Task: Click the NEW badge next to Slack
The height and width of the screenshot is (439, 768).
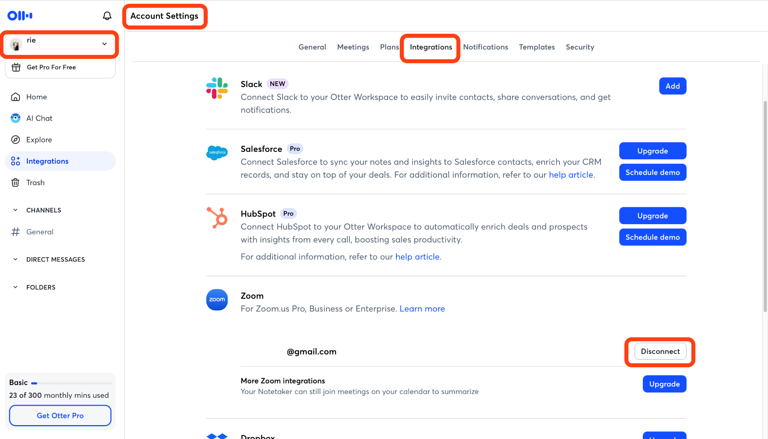Action: coord(277,84)
